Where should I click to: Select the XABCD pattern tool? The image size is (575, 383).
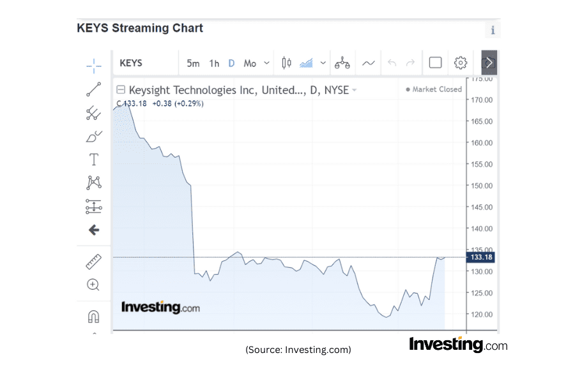point(94,183)
